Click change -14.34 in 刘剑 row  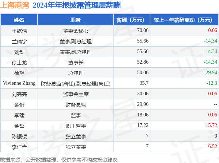(211, 51)
